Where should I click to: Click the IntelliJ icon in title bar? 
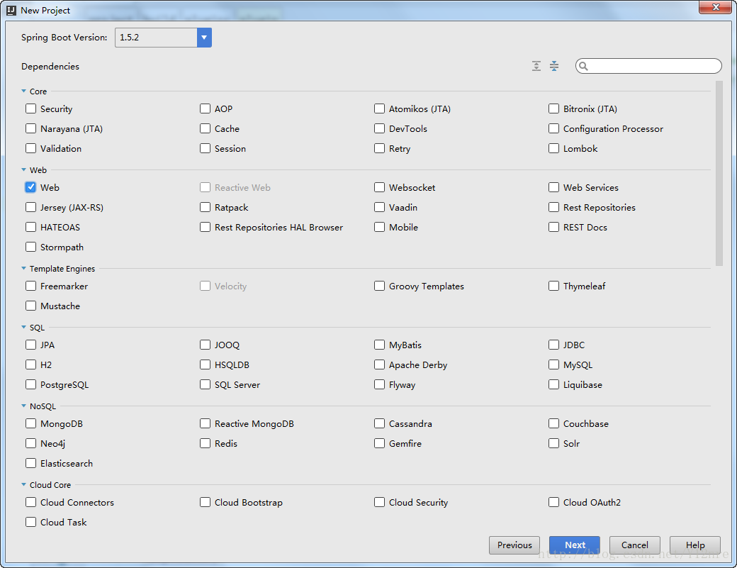pyautogui.click(x=11, y=11)
